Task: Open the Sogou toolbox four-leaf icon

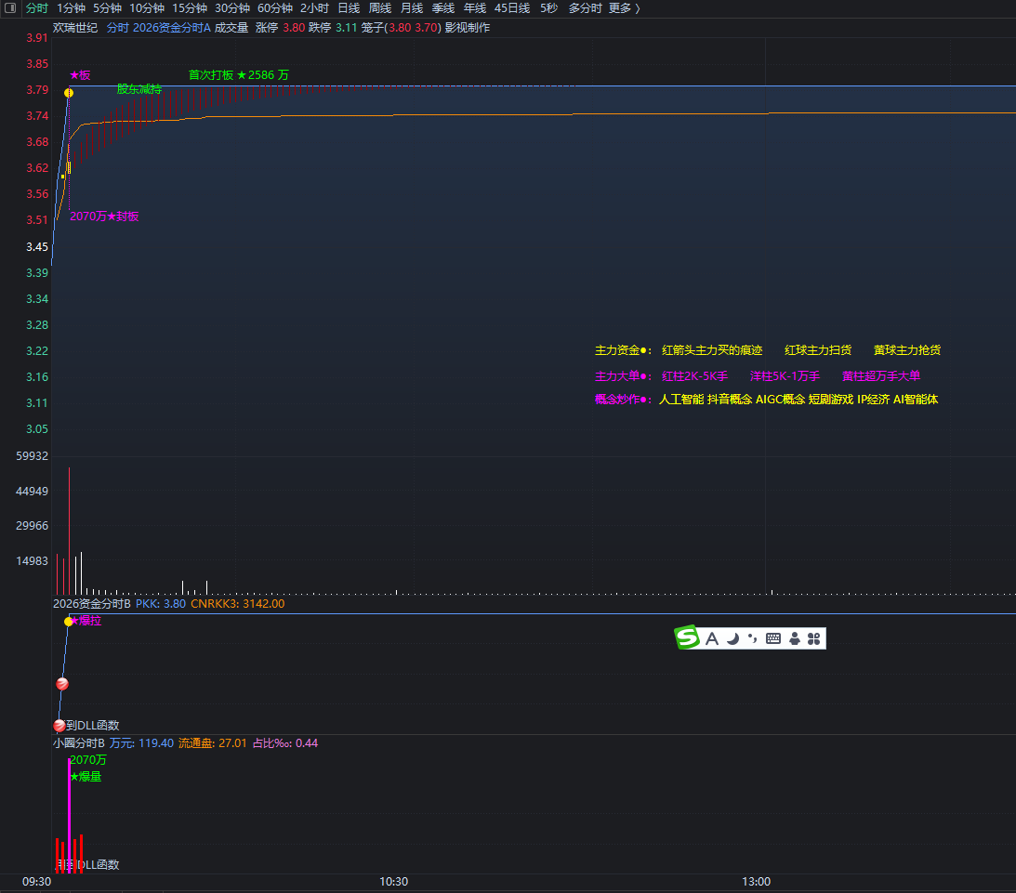Action: click(814, 639)
